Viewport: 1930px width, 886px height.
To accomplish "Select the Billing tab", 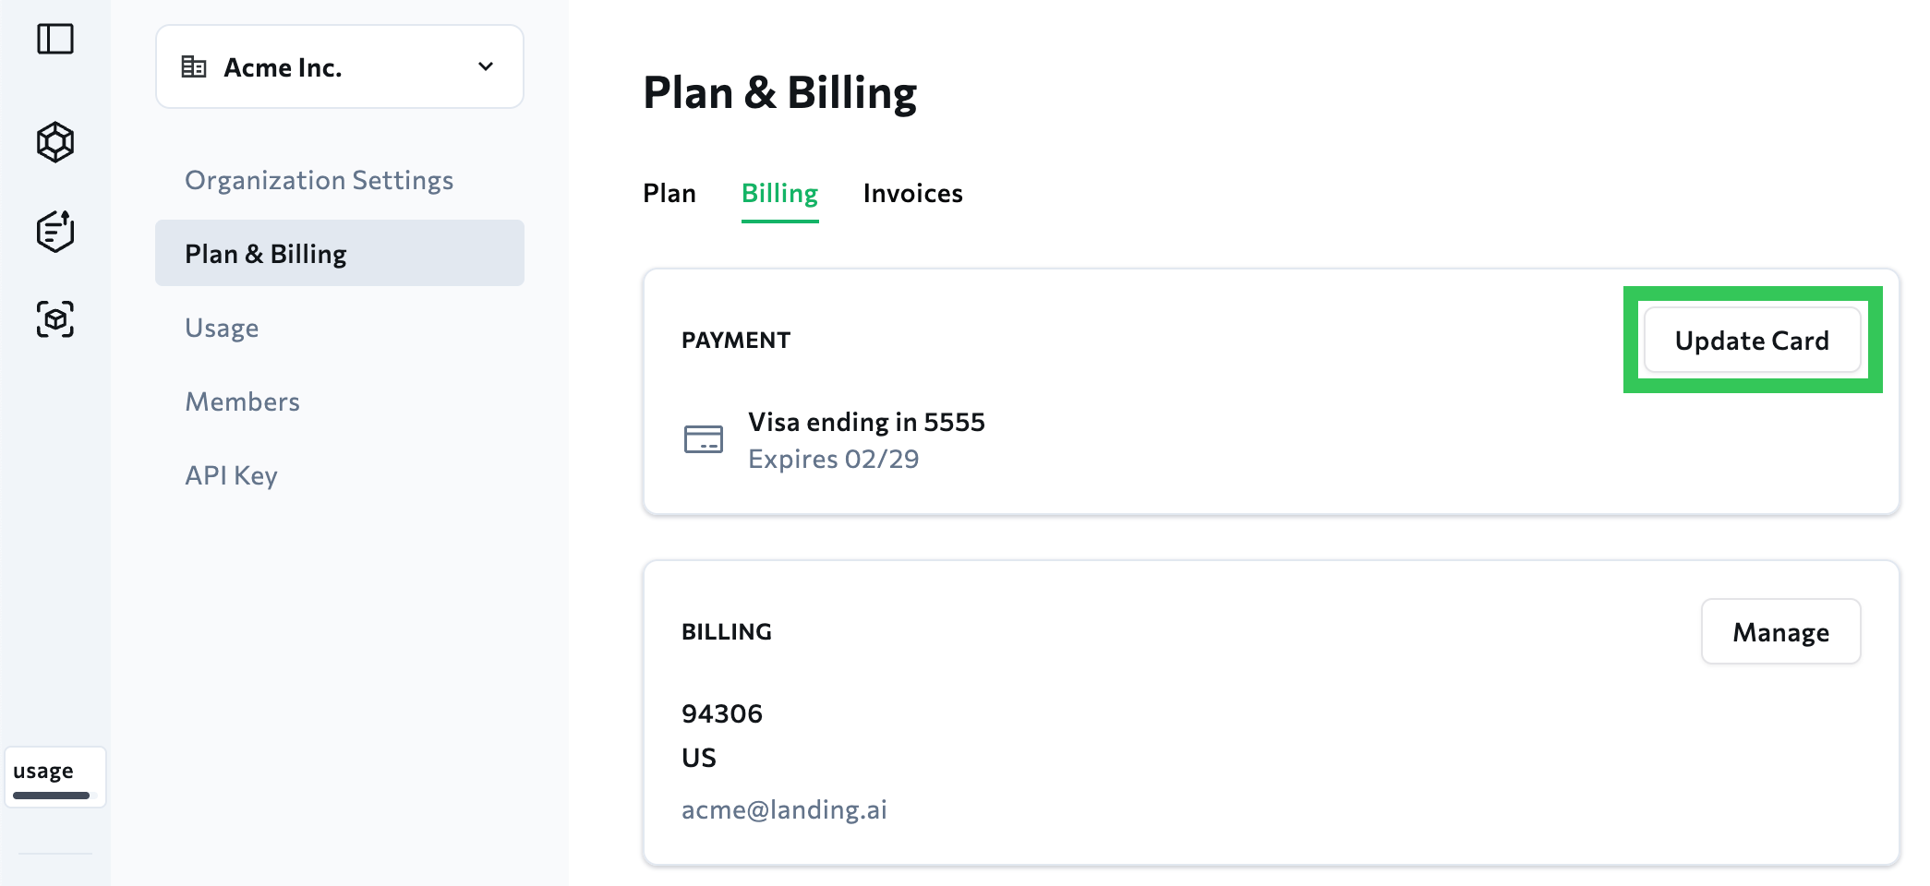I will click(779, 193).
